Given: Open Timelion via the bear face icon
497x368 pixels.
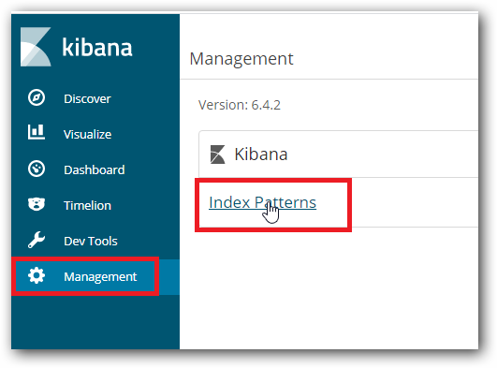Looking at the screenshot, I should (37, 204).
